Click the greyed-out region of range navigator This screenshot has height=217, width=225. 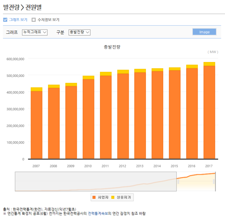click(96, 181)
